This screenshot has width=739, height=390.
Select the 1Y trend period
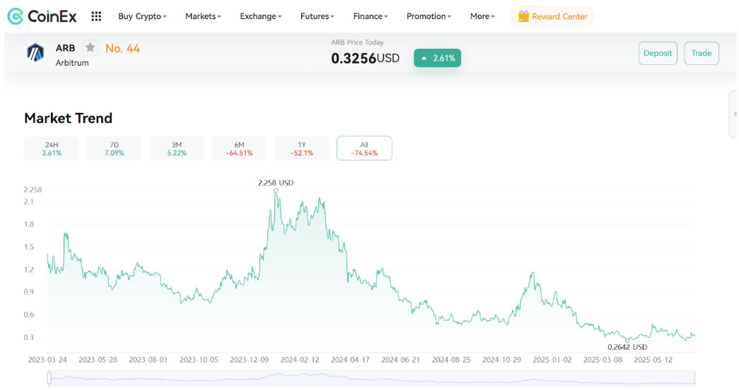point(302,148)
